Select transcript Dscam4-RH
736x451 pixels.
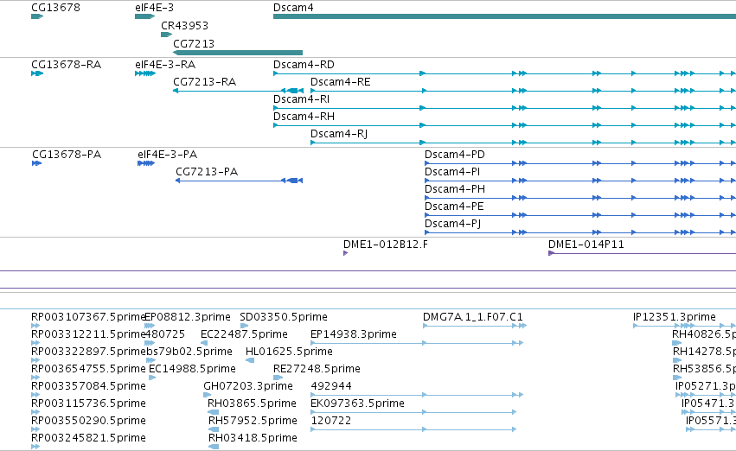pos(504,125)
